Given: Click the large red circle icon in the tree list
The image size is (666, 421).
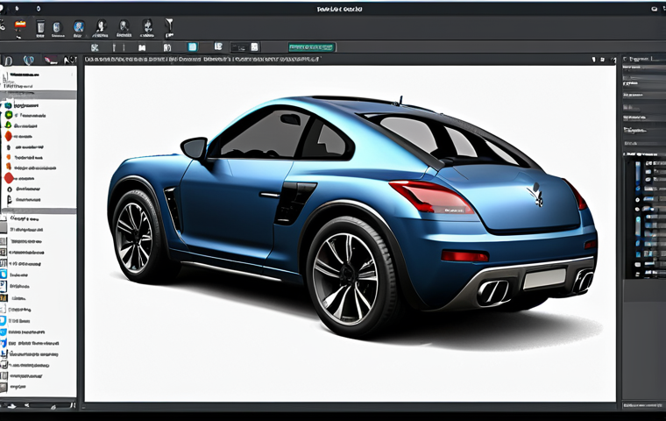Looking at the screenshot, I should [9, 178].
